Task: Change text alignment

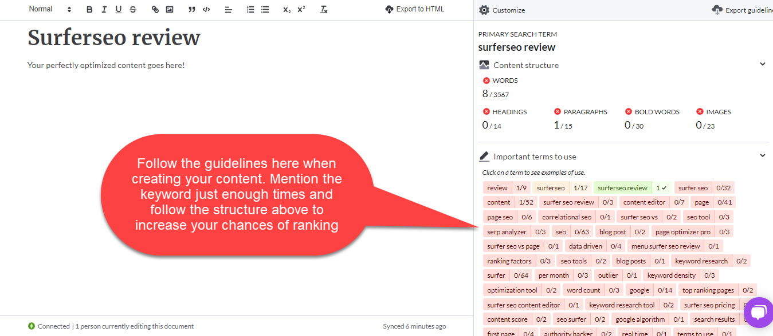Action: click(228, 10)
